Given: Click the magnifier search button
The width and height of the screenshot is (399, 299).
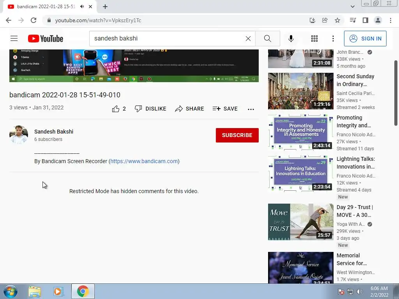Looking at the screenshot, I should (267, 39).
